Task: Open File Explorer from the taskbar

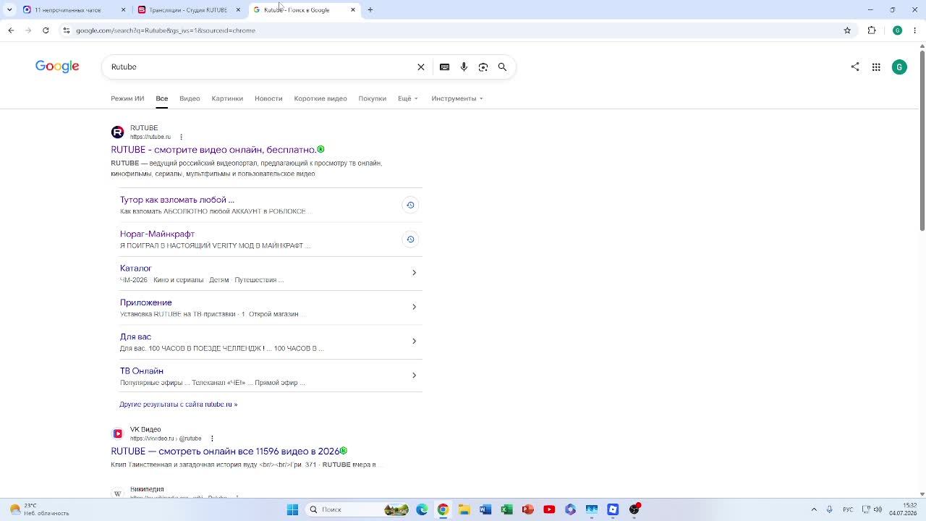Action: 464,509
